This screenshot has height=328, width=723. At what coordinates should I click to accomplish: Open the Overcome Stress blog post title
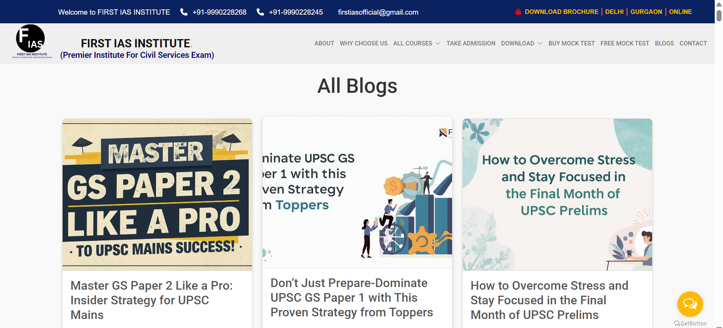pos(549,300)
